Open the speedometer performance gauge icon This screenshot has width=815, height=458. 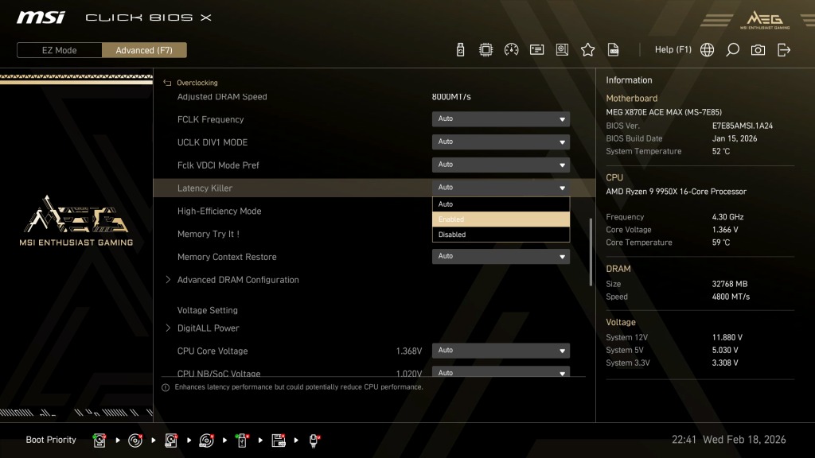pos(511,50)
